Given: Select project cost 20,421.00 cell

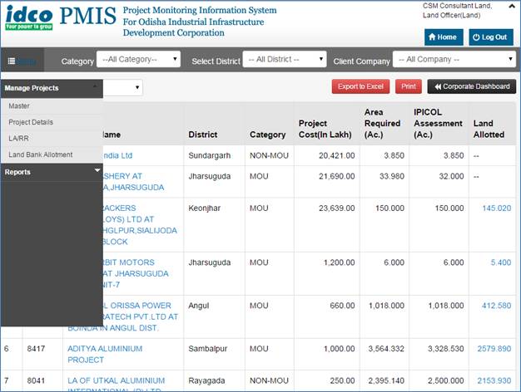Looking at the screenshot, I should click(336, 155).
